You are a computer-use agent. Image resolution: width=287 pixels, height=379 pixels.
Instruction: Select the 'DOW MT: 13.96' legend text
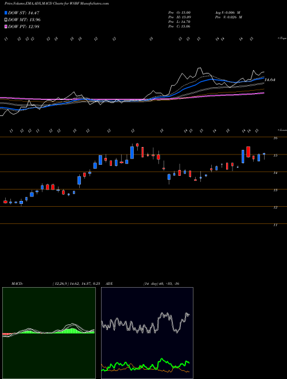click(x=24, y=20)
